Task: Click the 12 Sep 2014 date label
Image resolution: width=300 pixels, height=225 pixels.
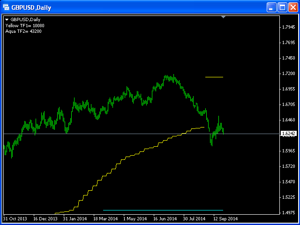Action: [226, 218]
